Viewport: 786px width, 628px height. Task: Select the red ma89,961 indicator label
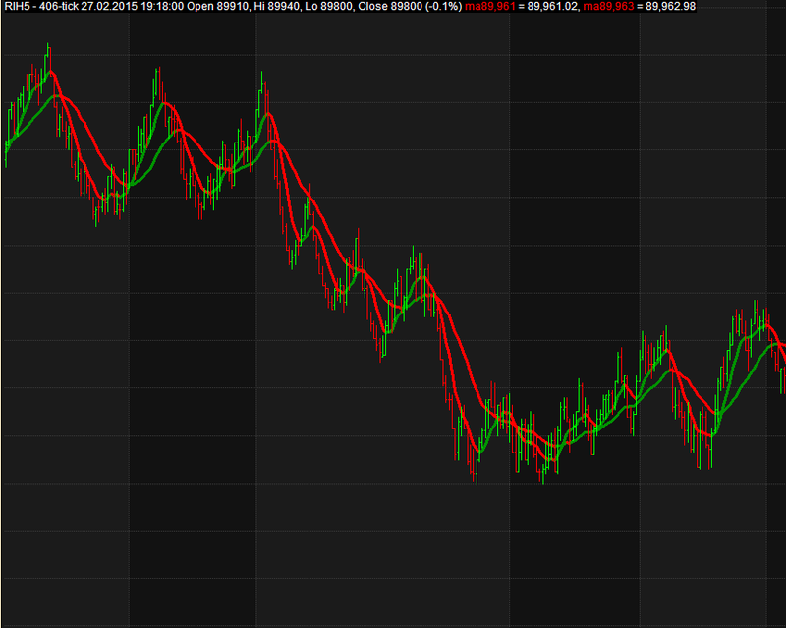489,7
